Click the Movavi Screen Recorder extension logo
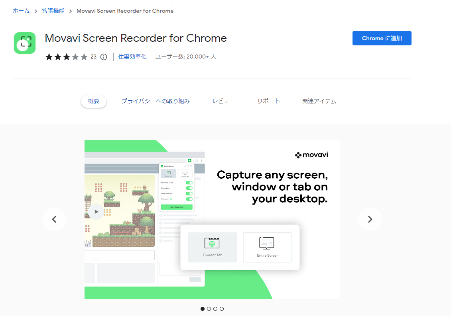Image resolution: width=451 pixels, height=316 pixels. click(x=24, y=42)
